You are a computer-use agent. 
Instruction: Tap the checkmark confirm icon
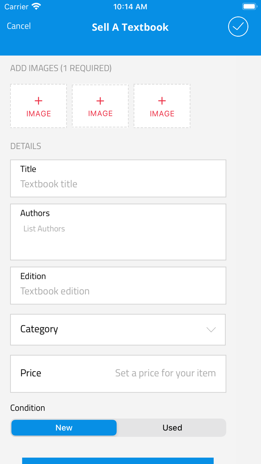pos(238,27)
